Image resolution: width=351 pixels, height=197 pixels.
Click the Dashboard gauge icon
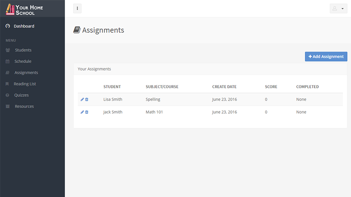coord(8,26)
